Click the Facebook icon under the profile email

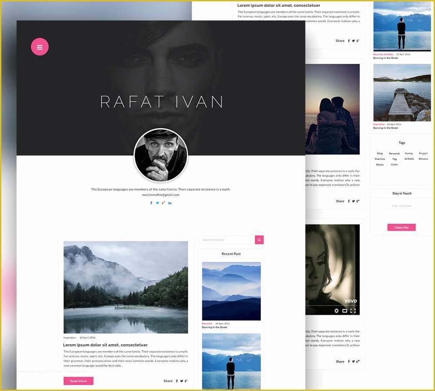(151, 203)
